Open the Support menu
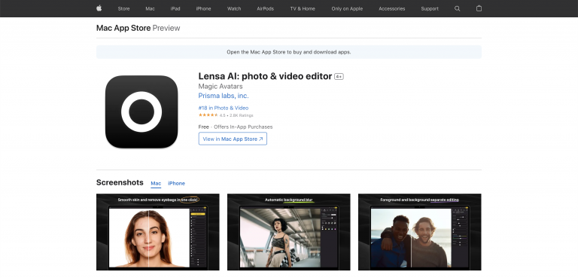 coord(430,8)
